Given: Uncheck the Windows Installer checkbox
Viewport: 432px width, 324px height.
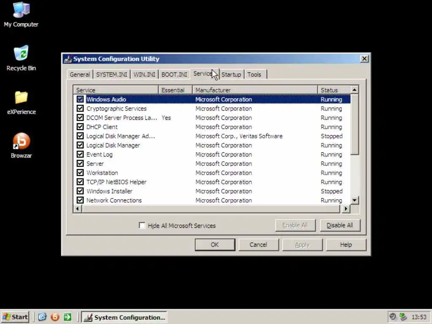Looking at the screenshot, I should [x=80, y=191].
